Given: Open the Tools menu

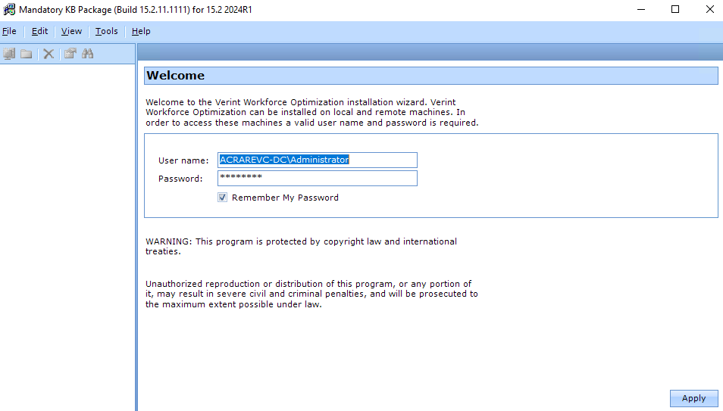Looking at the screenshot, I should (107, 31).
